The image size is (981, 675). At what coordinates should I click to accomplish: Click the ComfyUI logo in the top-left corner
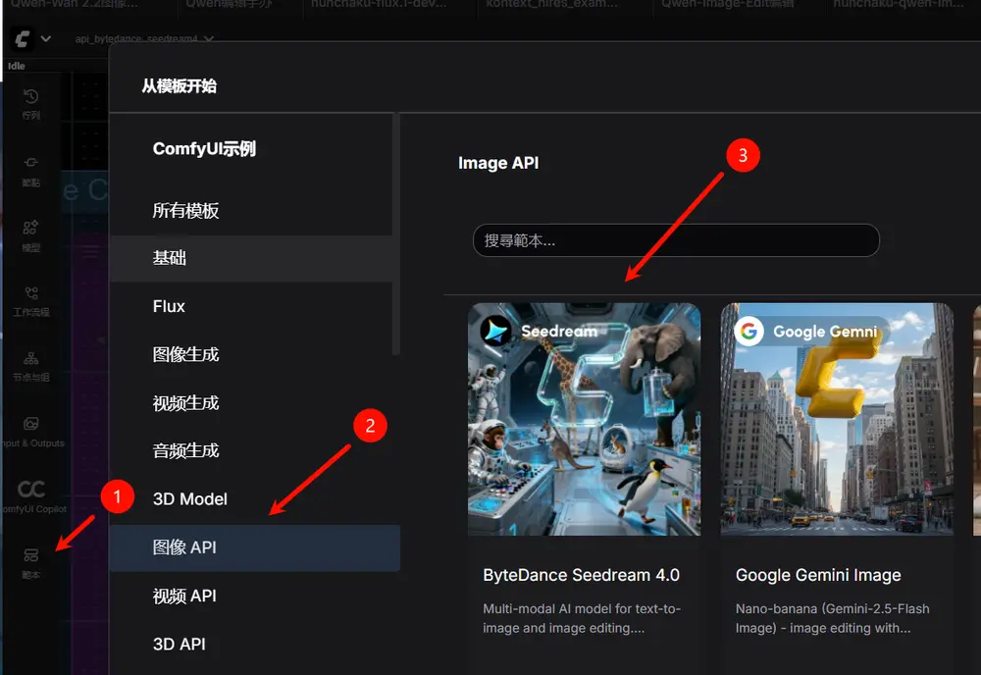tap(20, 39)
